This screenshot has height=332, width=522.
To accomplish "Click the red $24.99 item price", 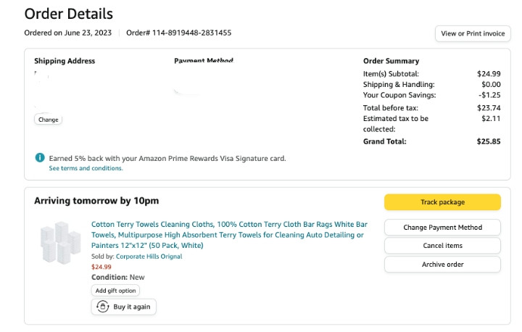I will (101, 267).
